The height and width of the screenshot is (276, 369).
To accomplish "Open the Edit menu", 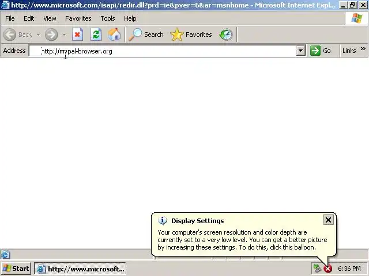I will [x=29, y=18].
